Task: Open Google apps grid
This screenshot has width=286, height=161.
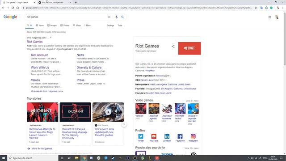Action: [x=269, y=17]
